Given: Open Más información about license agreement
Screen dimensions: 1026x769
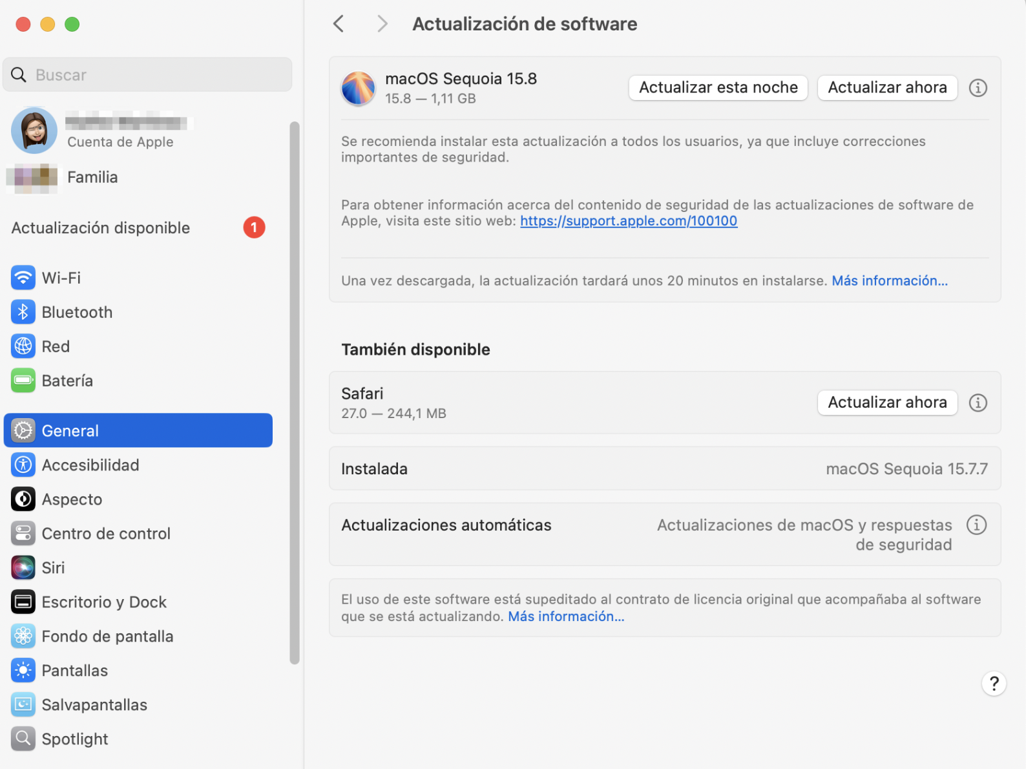Looking at the screenshot, I should point(566,616).
